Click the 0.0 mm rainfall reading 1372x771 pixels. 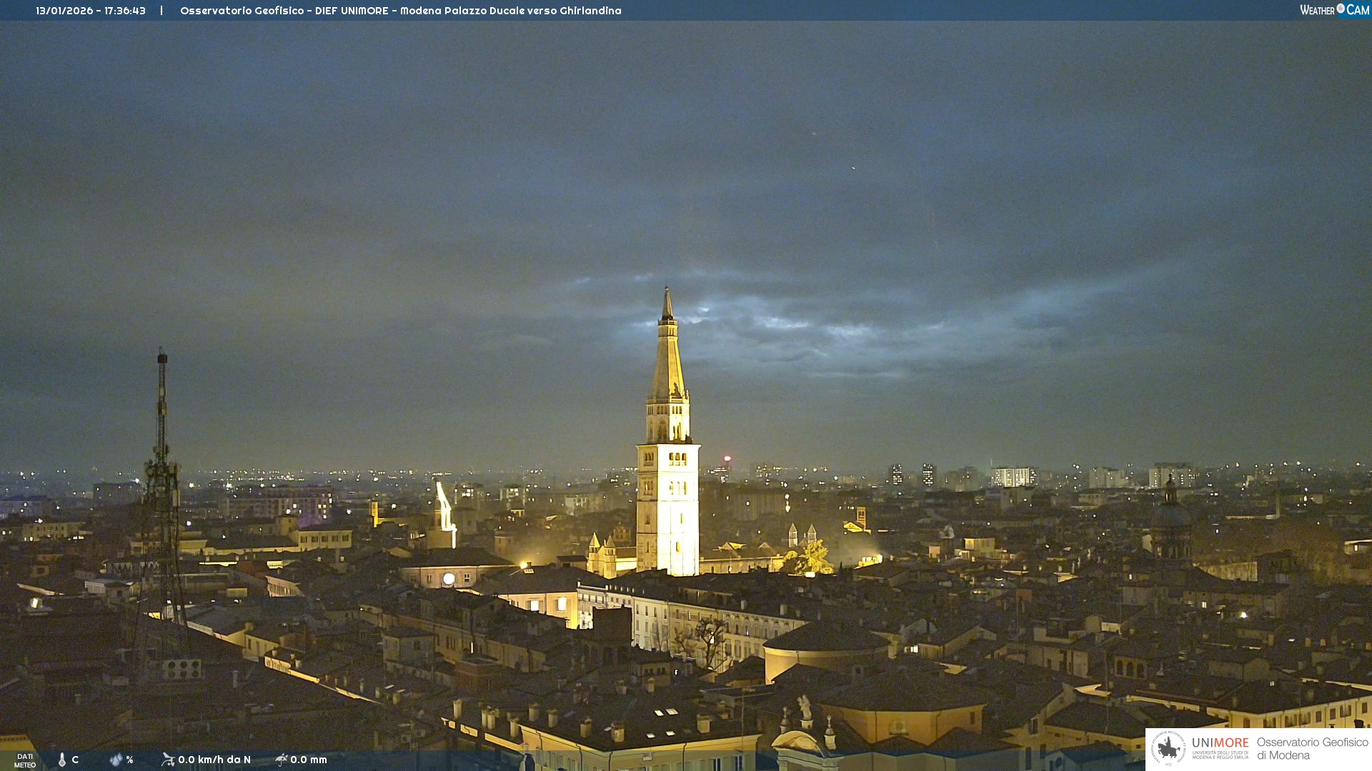coord(309,760)
